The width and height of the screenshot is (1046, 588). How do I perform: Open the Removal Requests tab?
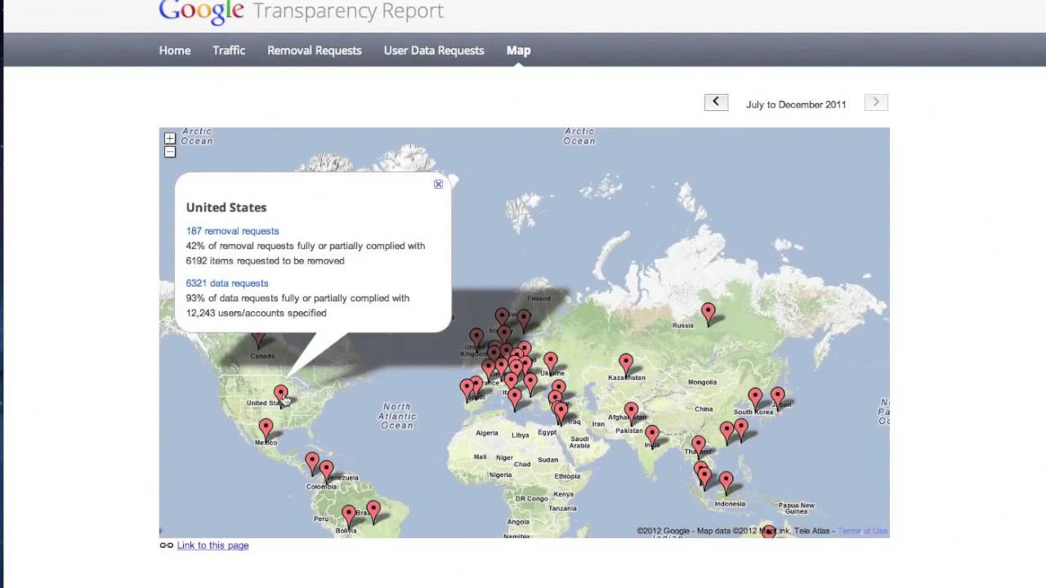(x=315, y=51)
